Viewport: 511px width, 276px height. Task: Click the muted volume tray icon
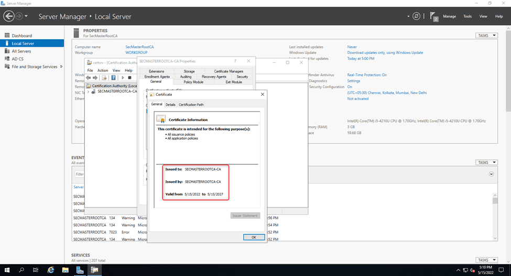pyautogui.click(x=473, y=270)
